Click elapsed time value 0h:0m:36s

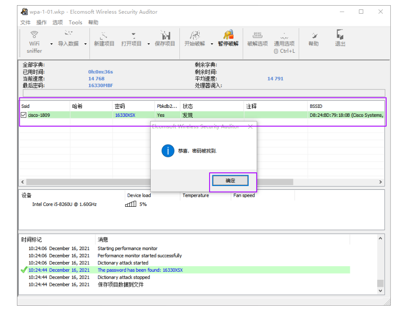100,72
